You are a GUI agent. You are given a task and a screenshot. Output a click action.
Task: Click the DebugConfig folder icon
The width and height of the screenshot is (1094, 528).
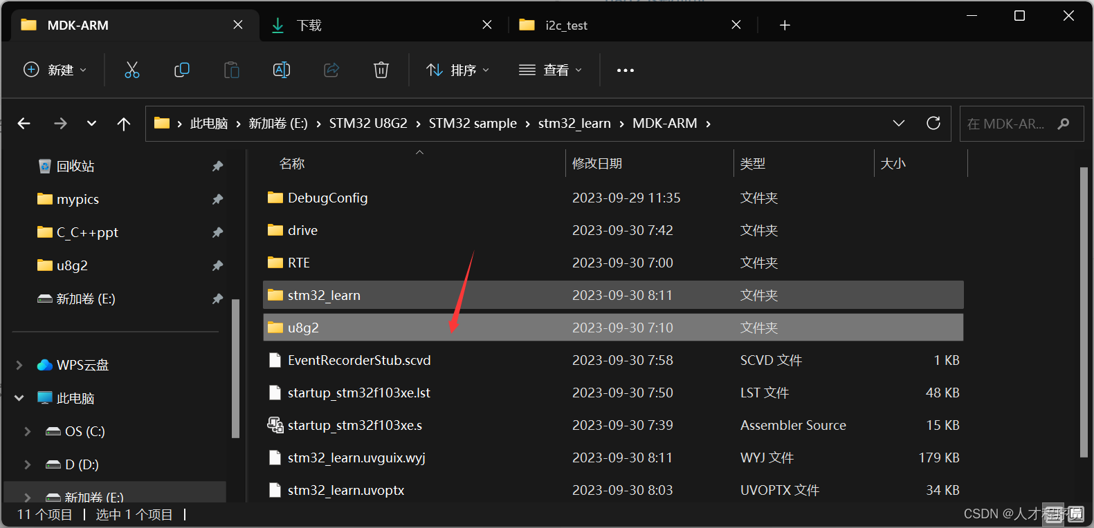click(x=275, y=198)
